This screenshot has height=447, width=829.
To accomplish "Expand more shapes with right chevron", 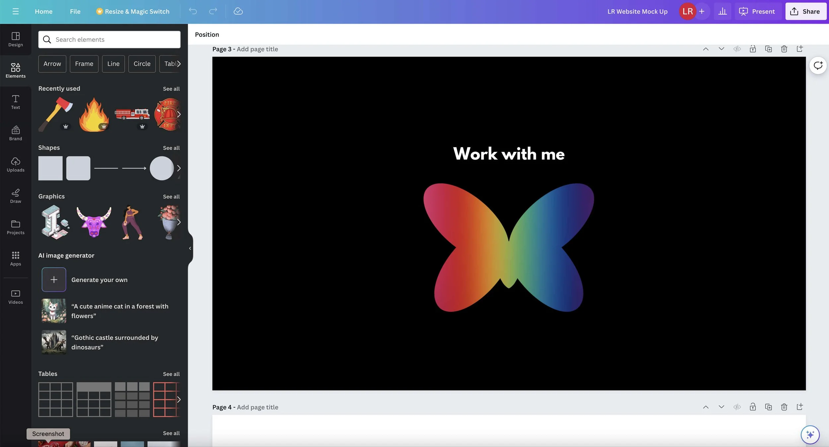I will click(179, 168).
